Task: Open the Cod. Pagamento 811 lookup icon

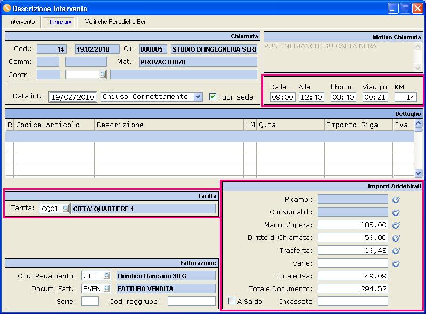Action: [108, 276]
